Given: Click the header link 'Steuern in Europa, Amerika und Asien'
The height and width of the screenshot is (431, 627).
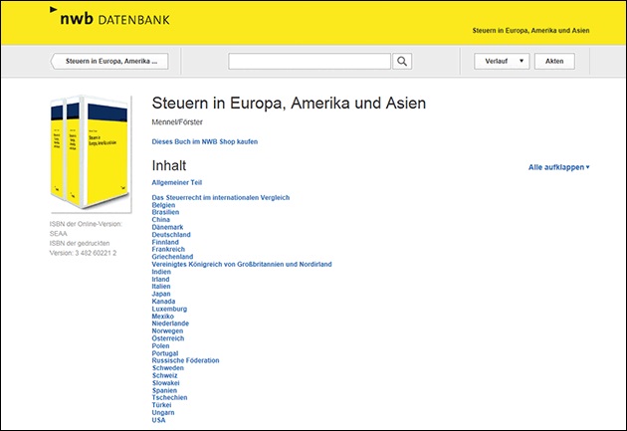Looking at the screenshot, I should pos(530,31).
